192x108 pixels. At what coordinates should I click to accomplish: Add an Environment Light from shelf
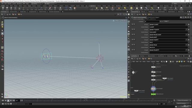click(x=131, y=8)
